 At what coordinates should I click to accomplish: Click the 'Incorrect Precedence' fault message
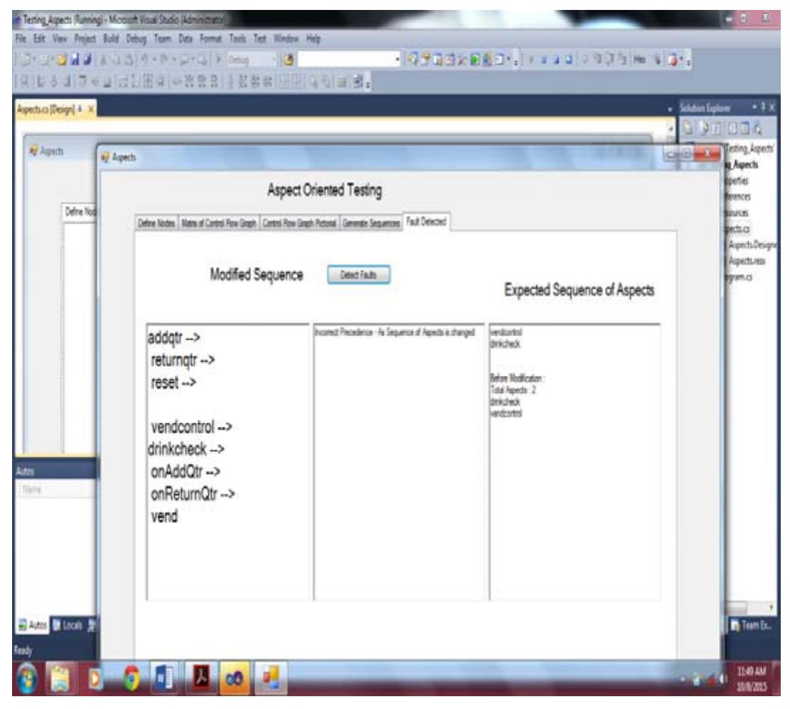tap(395, 332)
